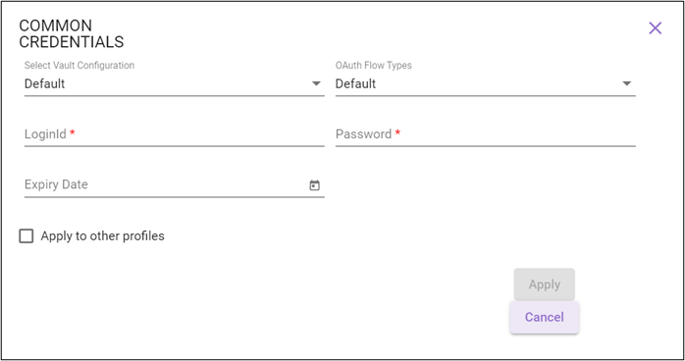The width and height of the screenshot is (685, 361).
Task: Click the 'Select Vault Configuration' field label
Action: [79, 66]
